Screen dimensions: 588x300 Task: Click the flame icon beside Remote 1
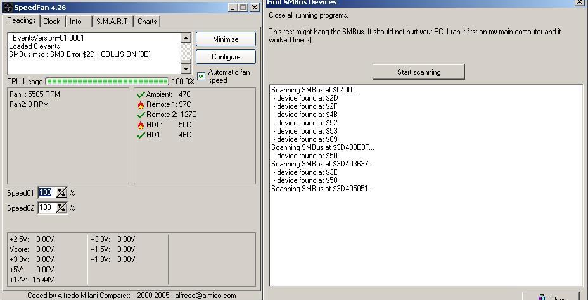(141, 105)
